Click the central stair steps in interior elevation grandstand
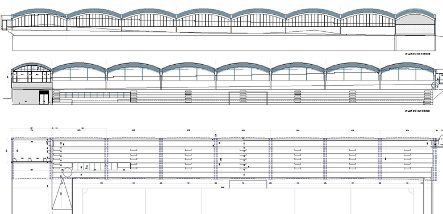 [243, 98]
